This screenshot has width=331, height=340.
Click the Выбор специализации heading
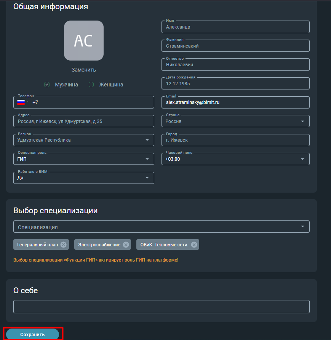[x=55, y=211]
